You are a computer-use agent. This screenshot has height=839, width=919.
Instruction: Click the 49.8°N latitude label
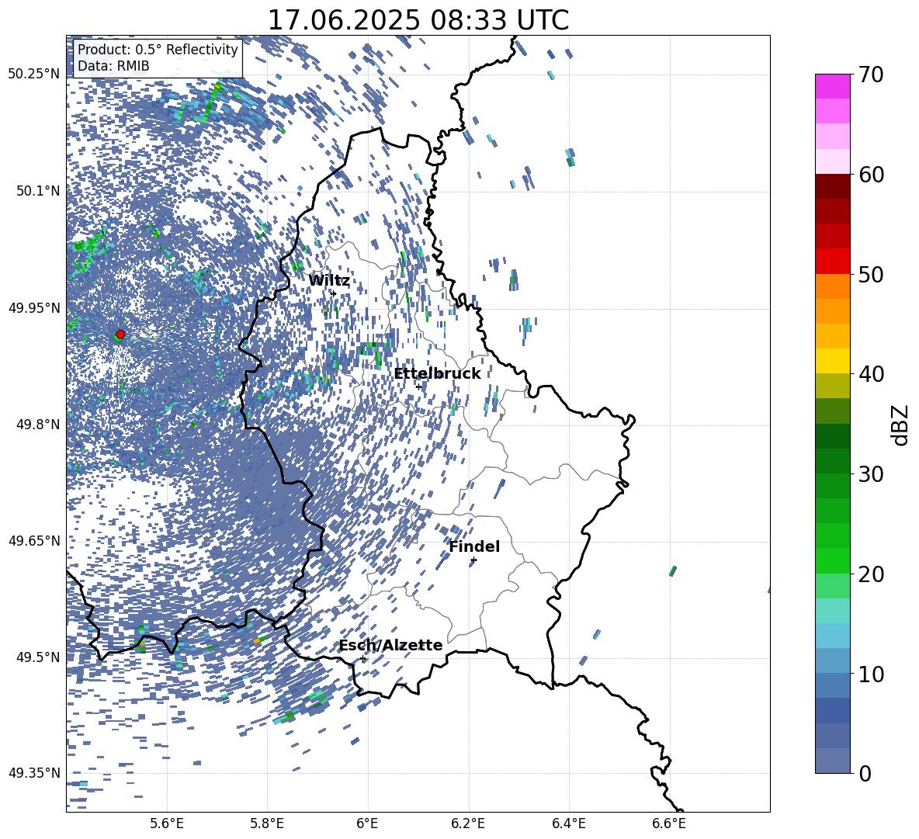point(38,425)
